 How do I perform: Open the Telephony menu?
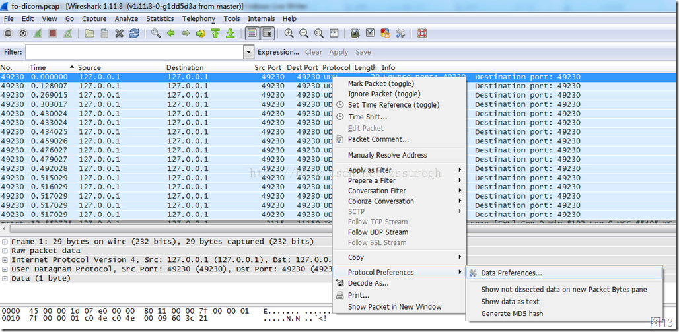(x=198, y=18)
